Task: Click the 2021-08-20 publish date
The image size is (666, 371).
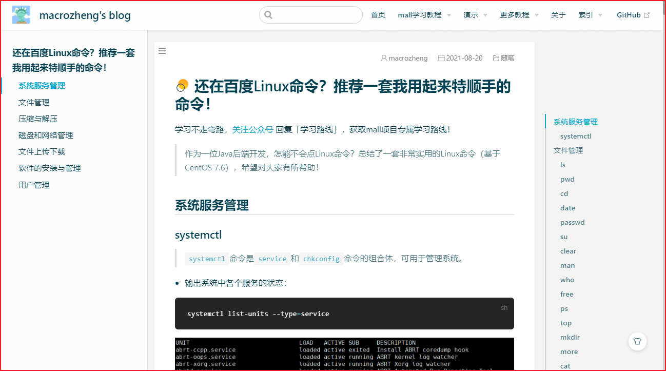Action: [464, 58]
